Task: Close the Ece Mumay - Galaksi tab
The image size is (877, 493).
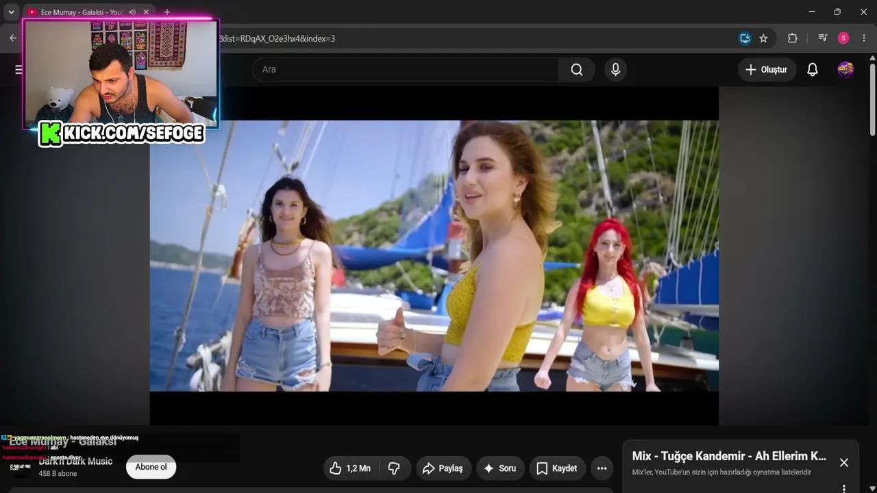Action: click(146, 12)
